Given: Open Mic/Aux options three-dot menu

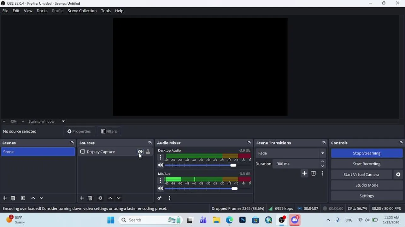Looking at the screenshot, I should click(x=161, y=180).
